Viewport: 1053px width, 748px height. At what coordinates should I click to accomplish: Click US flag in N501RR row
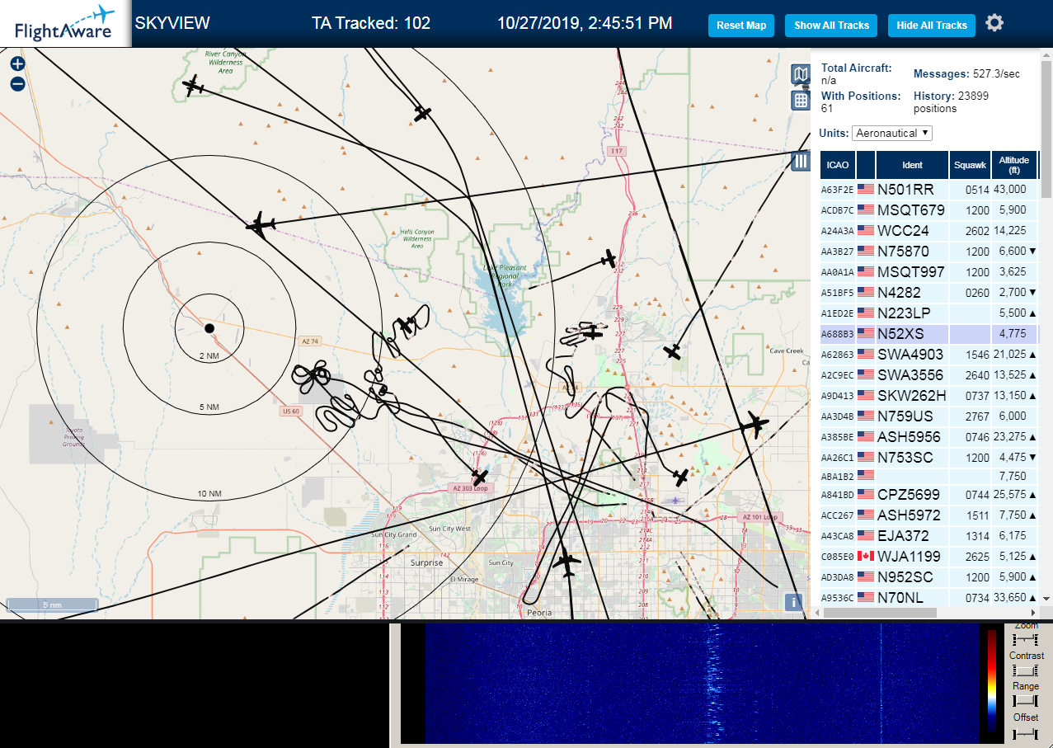(866, 189)
